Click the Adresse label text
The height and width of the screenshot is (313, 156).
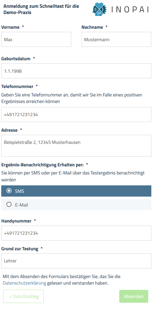pos(9,130)
